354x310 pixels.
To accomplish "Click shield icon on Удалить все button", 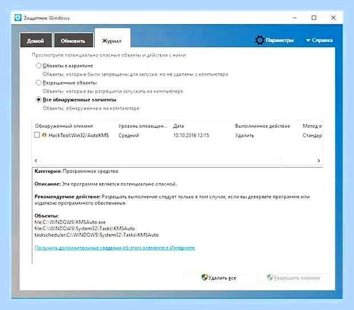I will (204, 277).
